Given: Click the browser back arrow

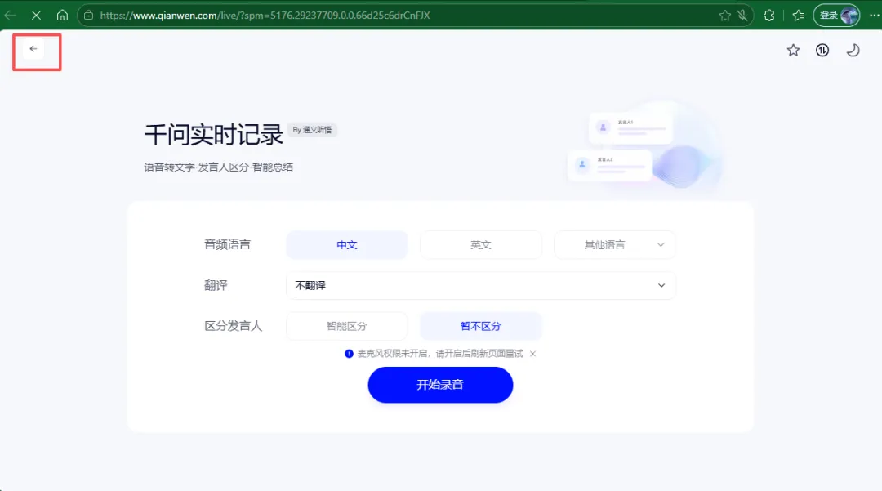Looking at the screenshot, I should (10, 16).
